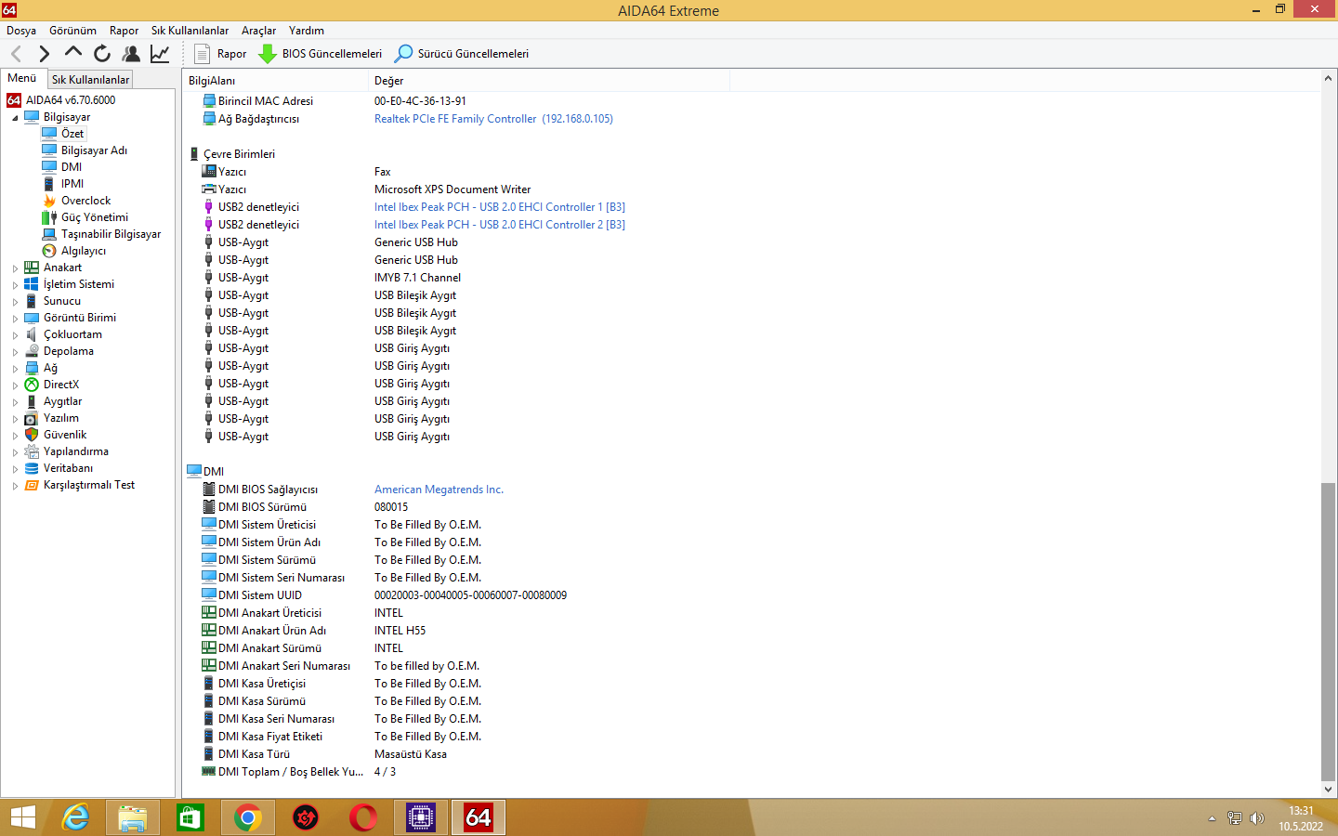Image resolution: width=1338 pixels, height=836 pixels.
Task: Expand the İşletim Sistemi tree node
Action: click(x=15, y=285)
